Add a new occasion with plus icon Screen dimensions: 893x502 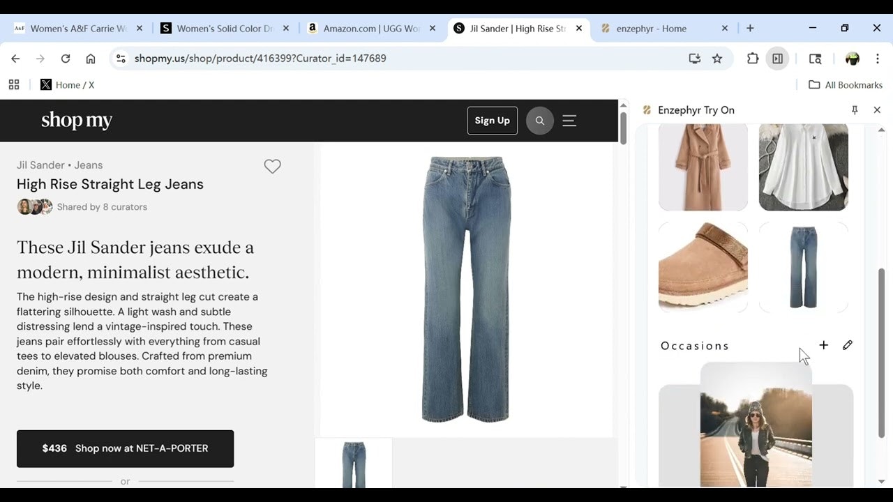click(x=824, y=345)
